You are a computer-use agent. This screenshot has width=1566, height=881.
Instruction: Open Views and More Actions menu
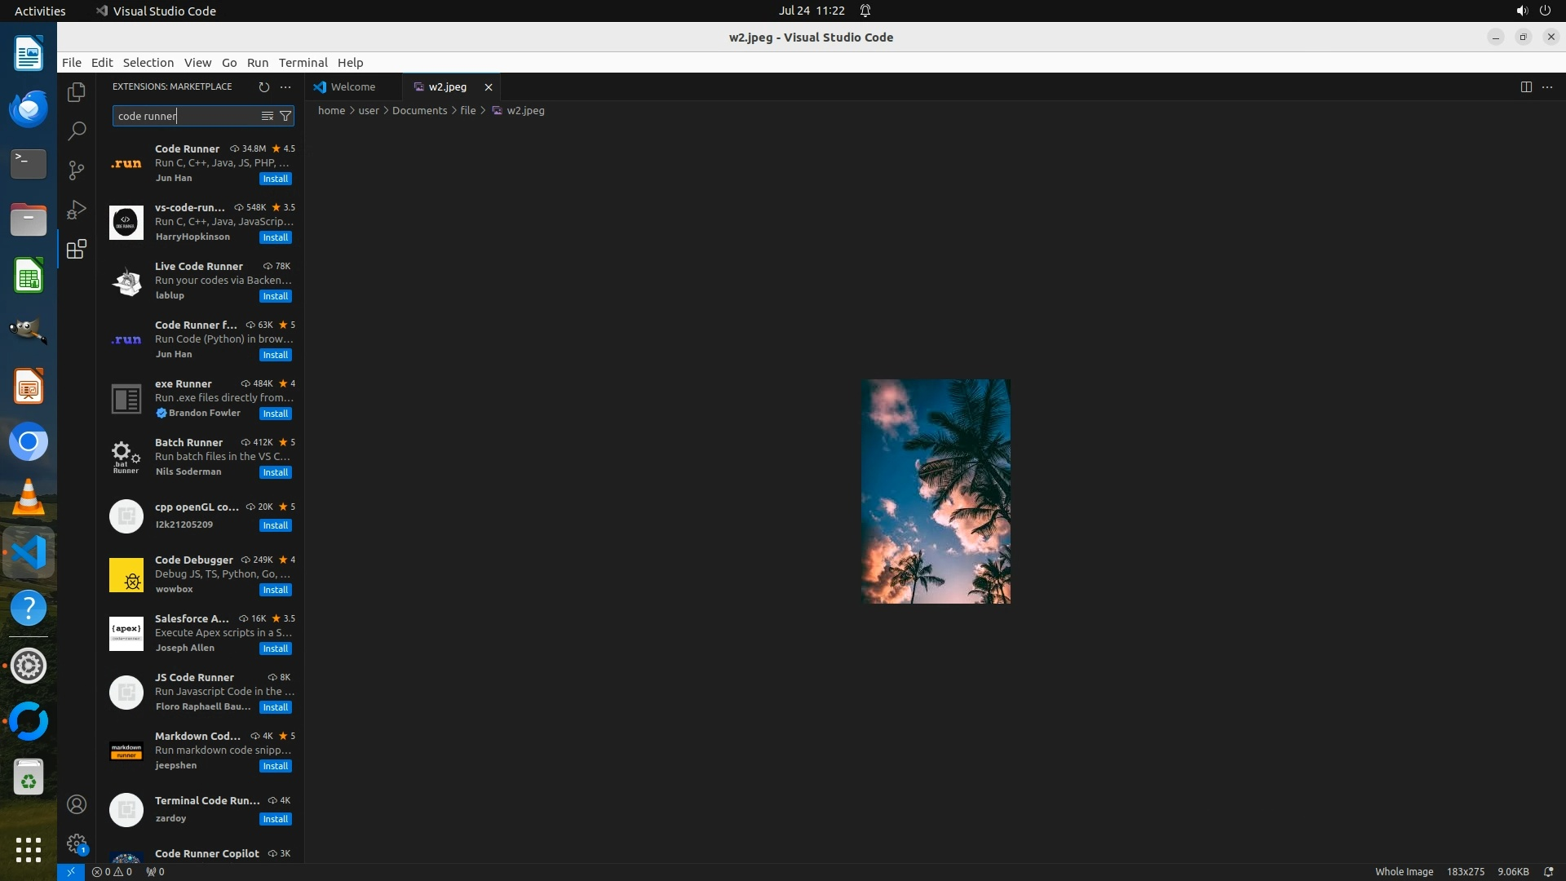coord(285,86)
